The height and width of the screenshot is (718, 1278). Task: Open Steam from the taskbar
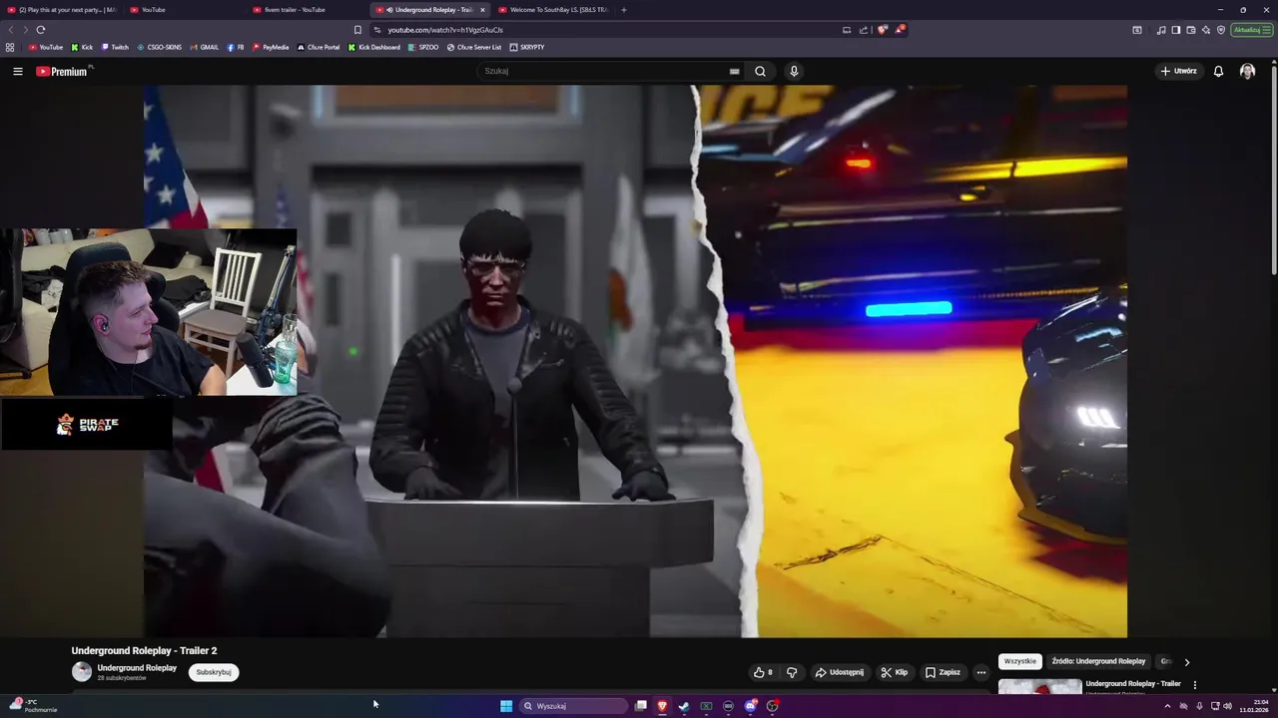point(684,706)
